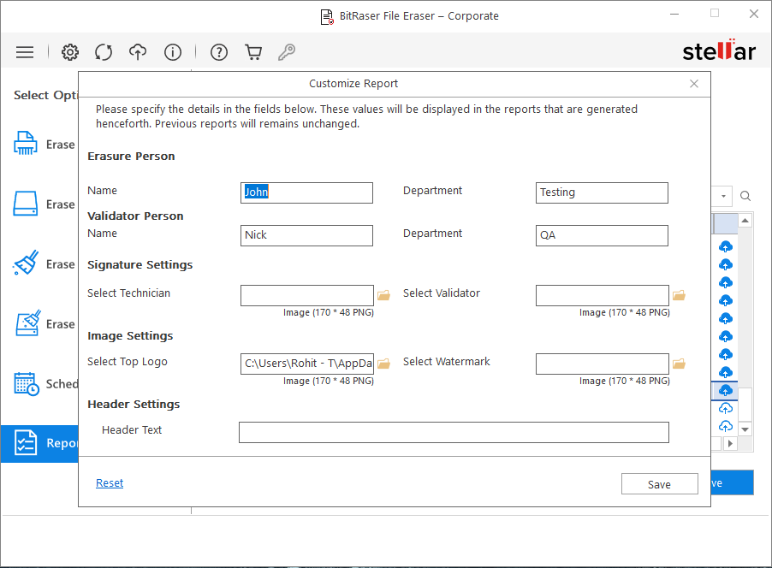Focus the Select Validator path field

coord(603,295)
